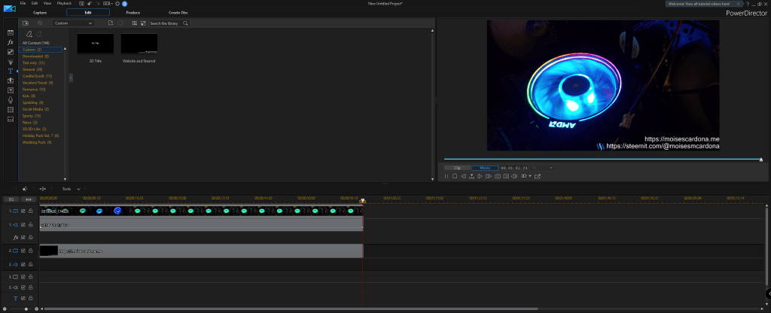Image resolution: width=771 pixels, height=313 pixels.
Task: Click the split clip icon above timeline
Action: (x=43, y=189)
